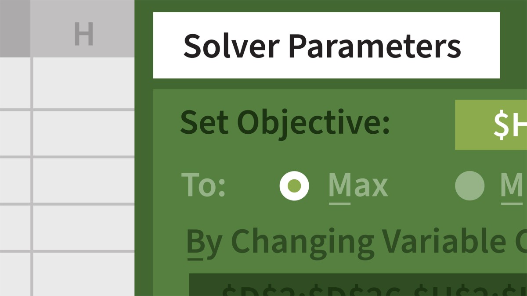Viewport: 527px width, 296px height.
Task: Click the darker header cell left of H
Action: [15, 29]
